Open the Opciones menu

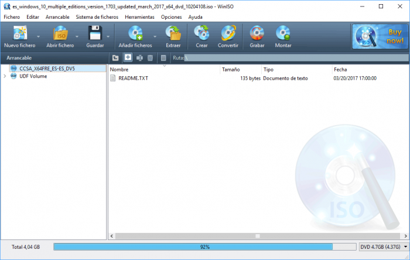pyautogui.click(x=171, y=17)
